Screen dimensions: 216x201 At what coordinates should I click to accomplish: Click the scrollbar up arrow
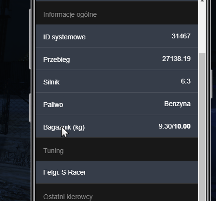click(x=202, y=1)
